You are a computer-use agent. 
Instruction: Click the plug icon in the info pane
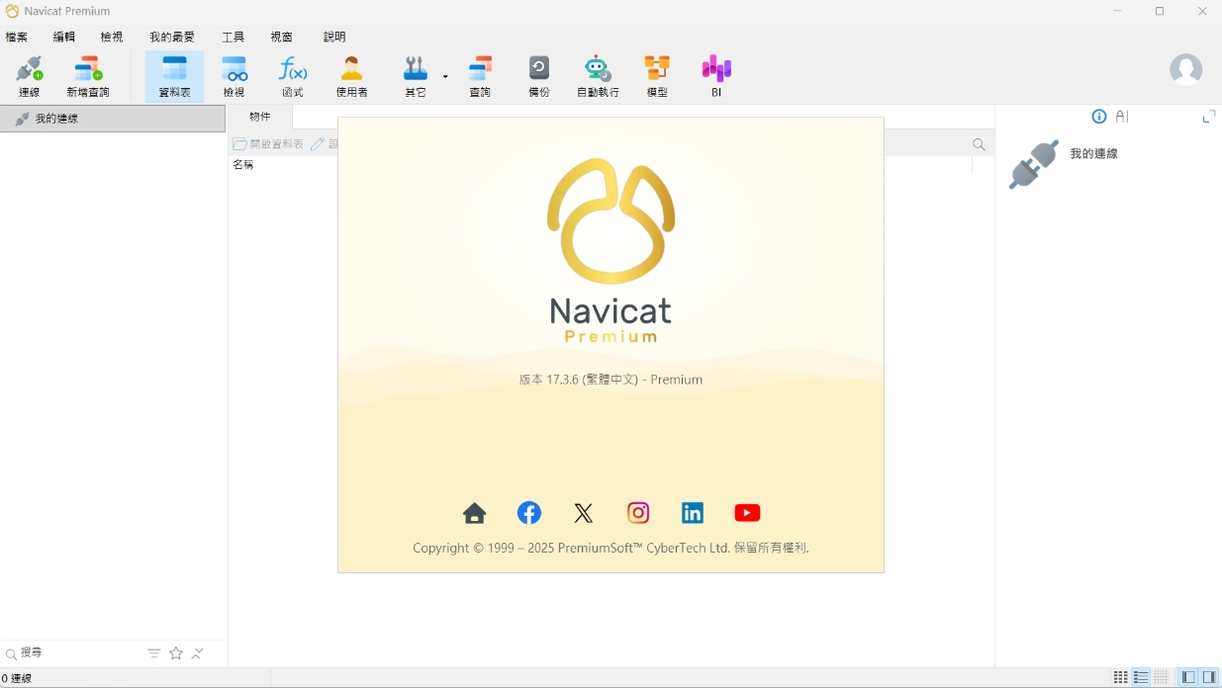(x=1033, y=164)
